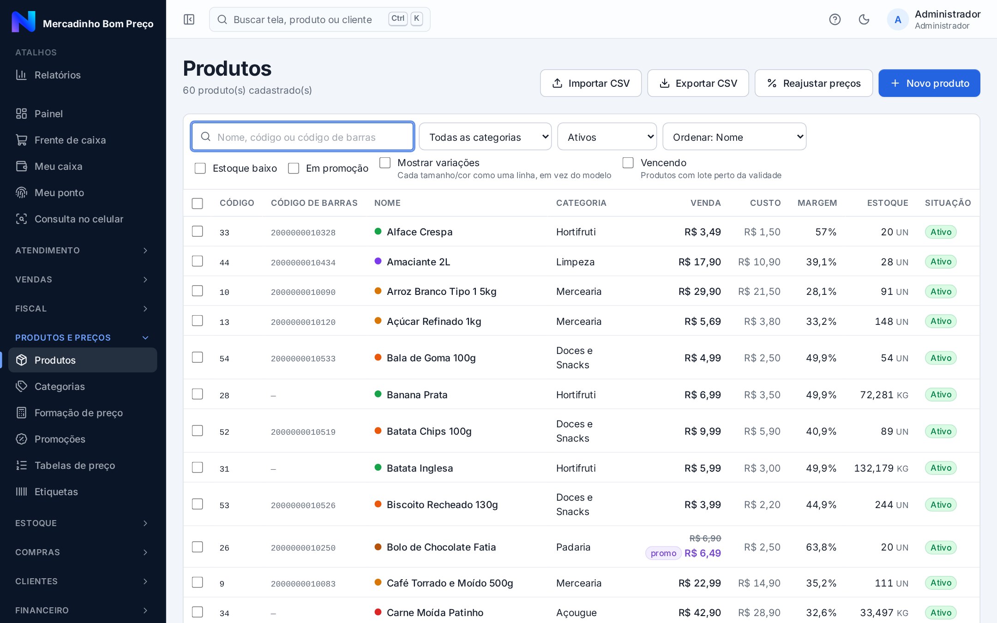The height and width of the screenshot is (623, 997).
Task: Click the Exportar CSV button
Action: click(698, 83)
